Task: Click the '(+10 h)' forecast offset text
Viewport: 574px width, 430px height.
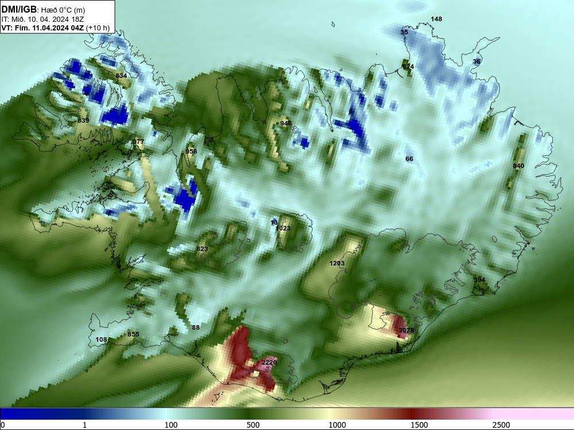Action: 98,28
